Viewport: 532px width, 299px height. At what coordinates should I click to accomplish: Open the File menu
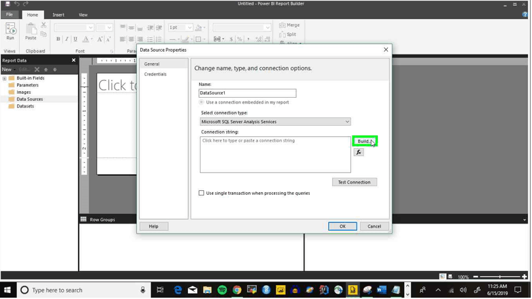[9, 14]
